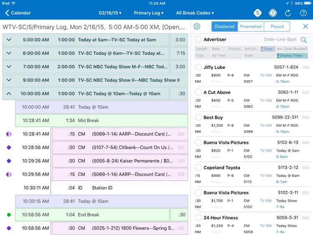Select first 10:00:00 AM Today @ 10am segment
This screenshot has width=313, height=235.
click(x=101, y=107)
